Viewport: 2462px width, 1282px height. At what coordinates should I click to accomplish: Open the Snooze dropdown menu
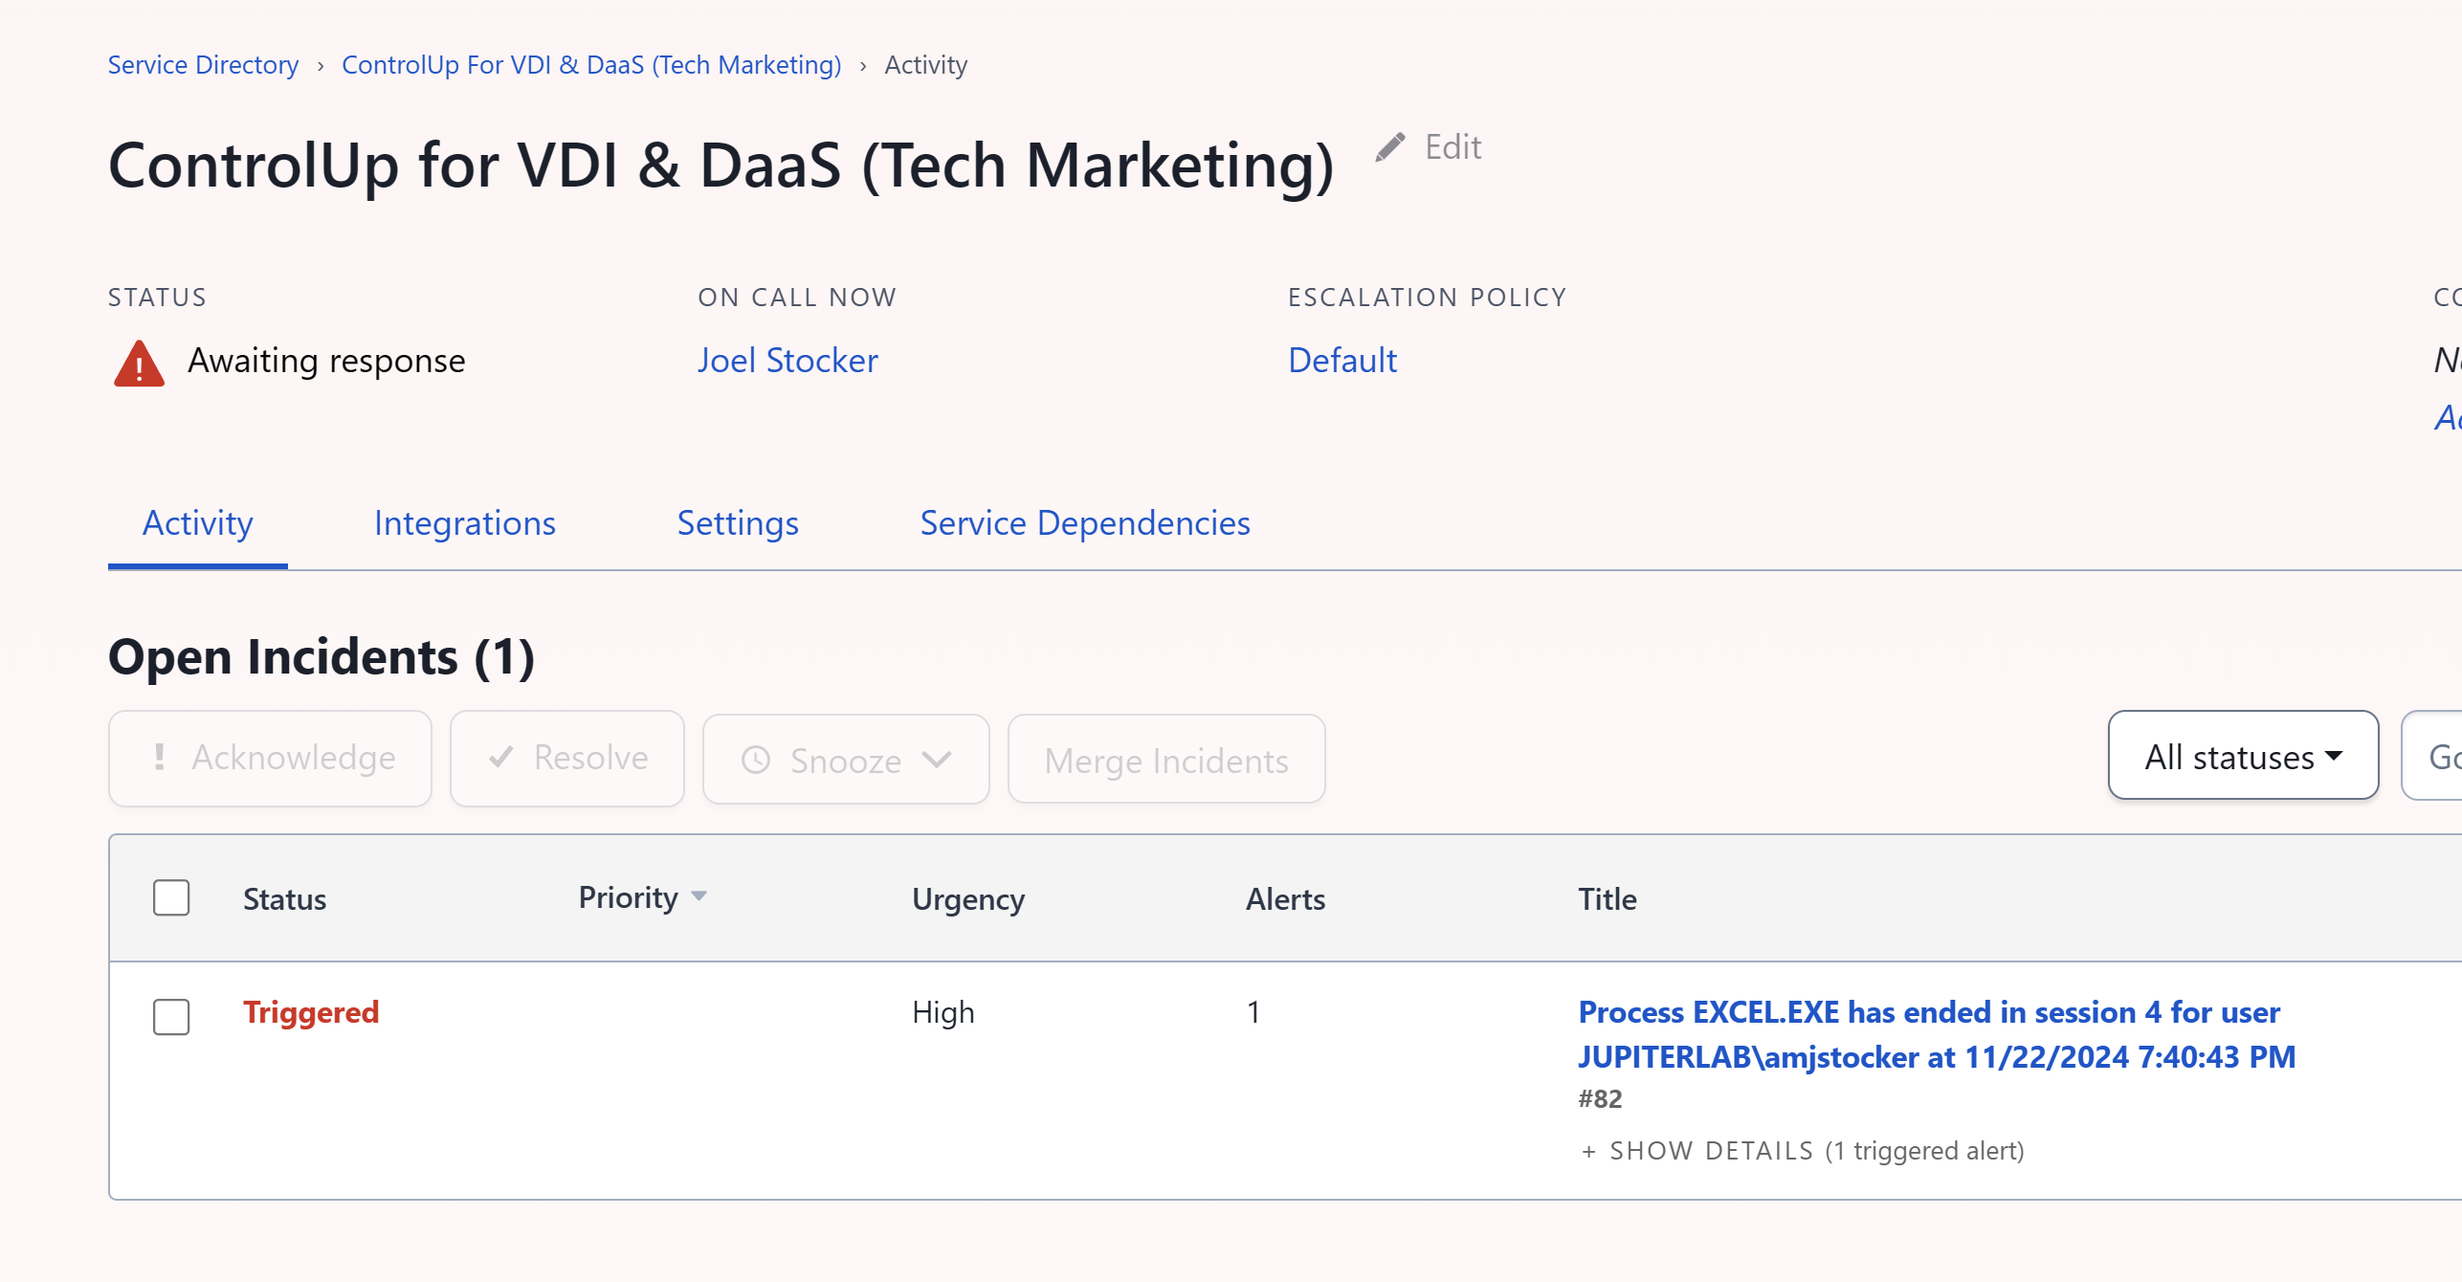click(846, 760)
